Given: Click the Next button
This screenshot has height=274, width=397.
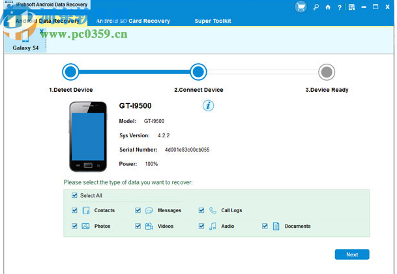Looking at the screenshot, I should click(x=352, y=254).
